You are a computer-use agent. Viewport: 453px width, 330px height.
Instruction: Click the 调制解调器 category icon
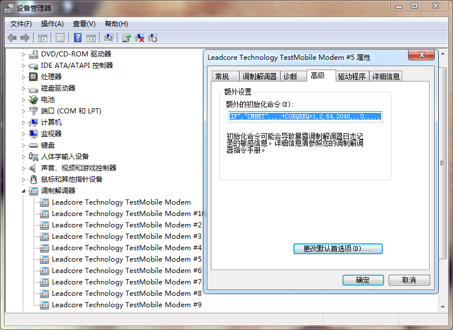(x=34, y=191)
